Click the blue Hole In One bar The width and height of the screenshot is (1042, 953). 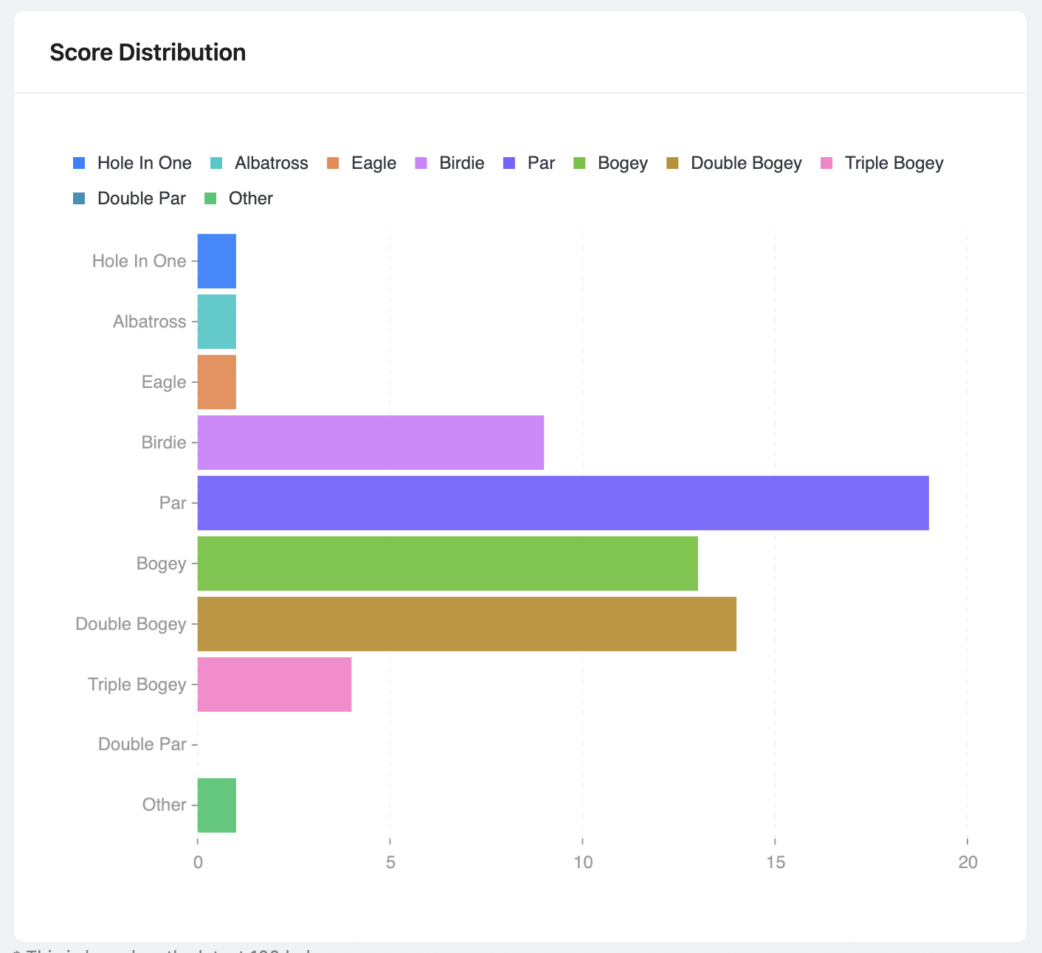coord(216,261)
